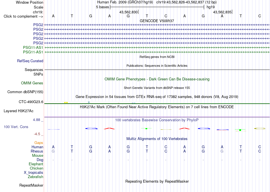Click the Chicken species row label
Screen dimensions: 270x192
click(x=36, y=168)
